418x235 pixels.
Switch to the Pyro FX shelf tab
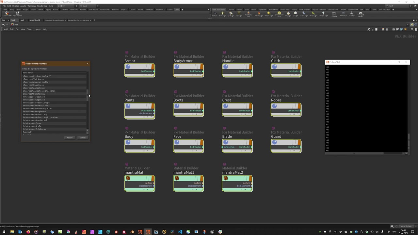pos(343,9)
